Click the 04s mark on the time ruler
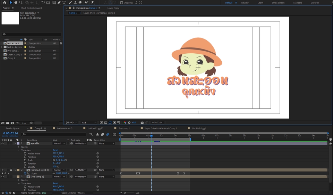Screen dimensions: 333x195 pos(176,135)
